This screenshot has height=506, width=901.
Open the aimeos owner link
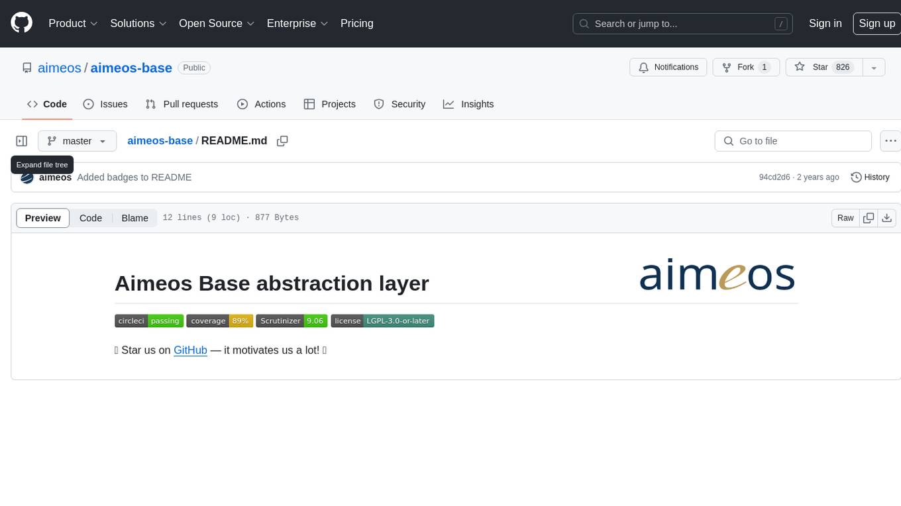[x=60, y=68]
